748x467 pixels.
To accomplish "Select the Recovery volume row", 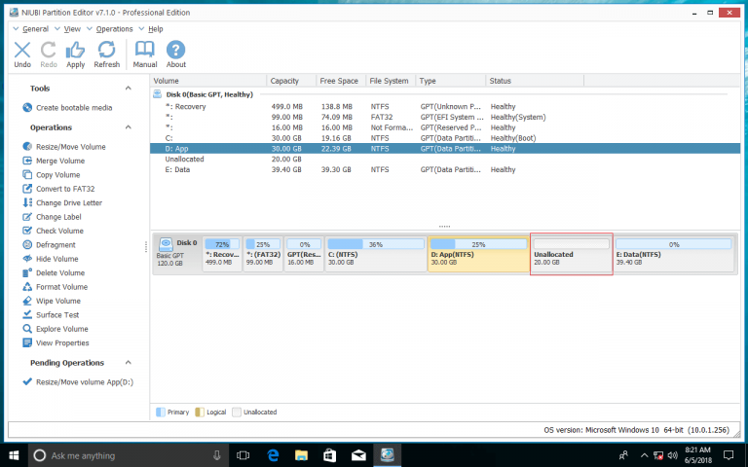I will point(445,107).
